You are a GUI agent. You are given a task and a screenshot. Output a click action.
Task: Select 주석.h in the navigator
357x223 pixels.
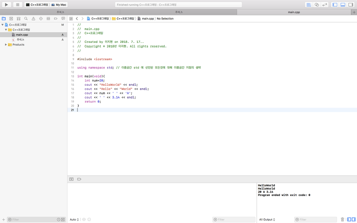pos(34,40)
